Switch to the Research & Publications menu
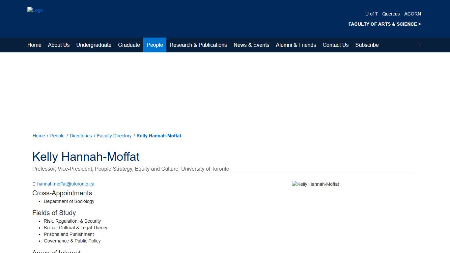450x253 pixels. pyautogui.click(x=198, y=45)
